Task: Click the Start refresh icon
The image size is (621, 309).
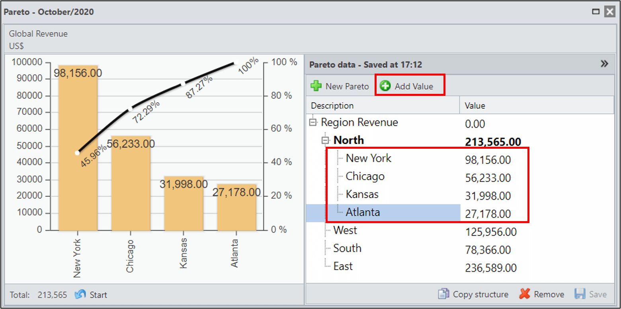Action: (x=80, y=295)
